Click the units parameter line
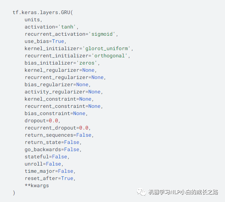The height and width of the screenshot is (202, 225). (x=33, y=19)
